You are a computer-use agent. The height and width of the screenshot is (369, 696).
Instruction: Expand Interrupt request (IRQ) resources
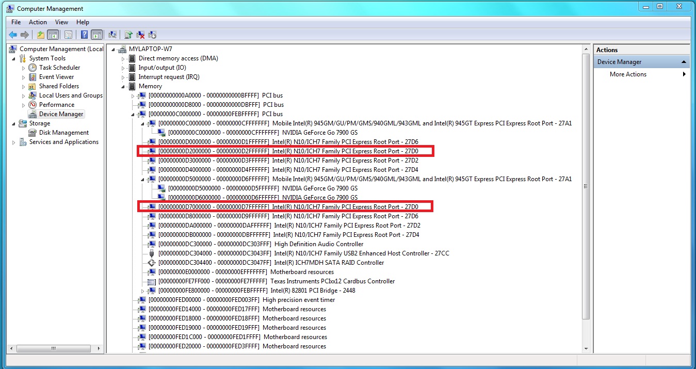pyautogui.click(x=123, y=77)
